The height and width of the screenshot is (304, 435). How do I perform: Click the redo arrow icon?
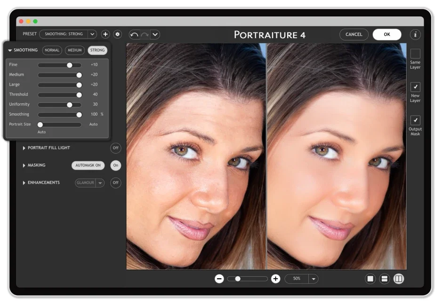[145, 35]
